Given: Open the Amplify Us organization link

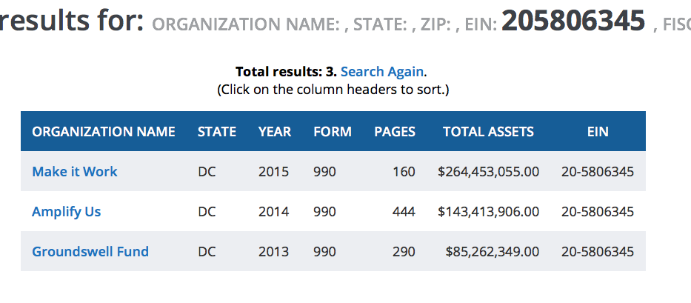Looking at the screenshot, I should pyautogui.click(x=66, y=212).
